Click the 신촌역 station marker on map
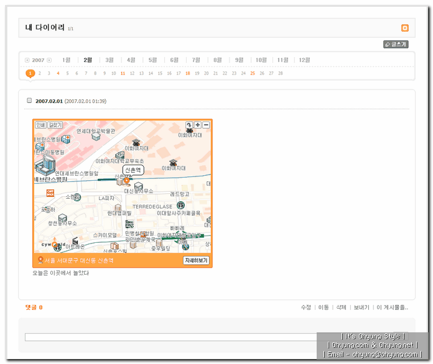Image resolution: width=433 pixels, height=364 pixels. tap(133, 170)
